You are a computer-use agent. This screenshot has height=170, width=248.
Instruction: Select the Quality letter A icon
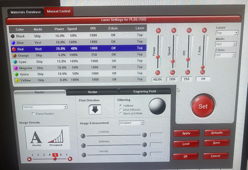point(36,137)
